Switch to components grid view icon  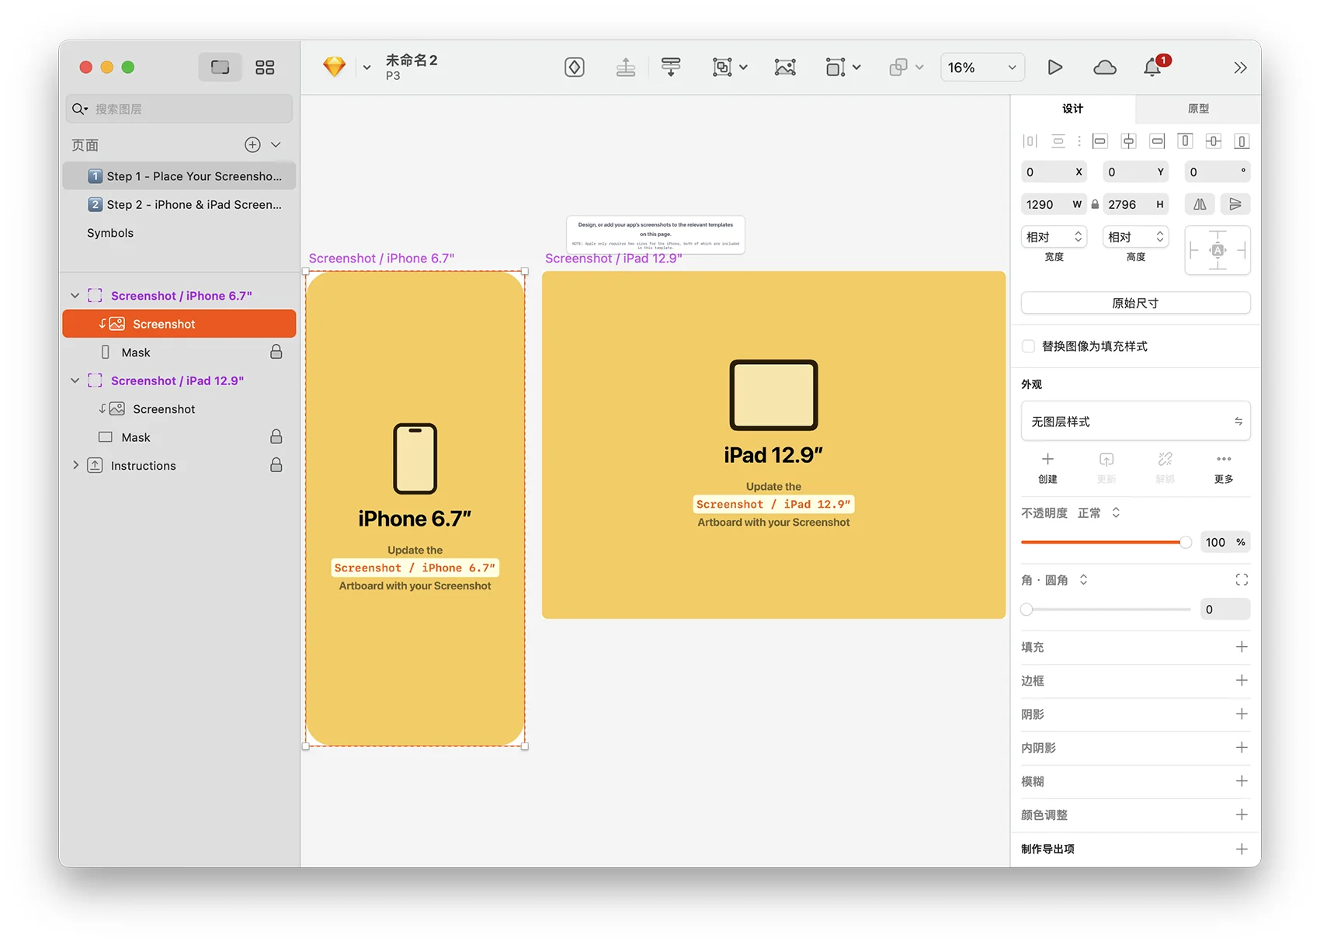point(265,68)
